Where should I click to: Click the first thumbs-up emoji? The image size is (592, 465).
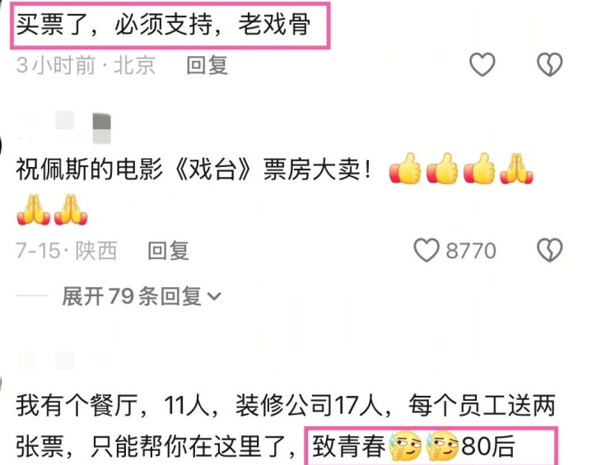405,169
